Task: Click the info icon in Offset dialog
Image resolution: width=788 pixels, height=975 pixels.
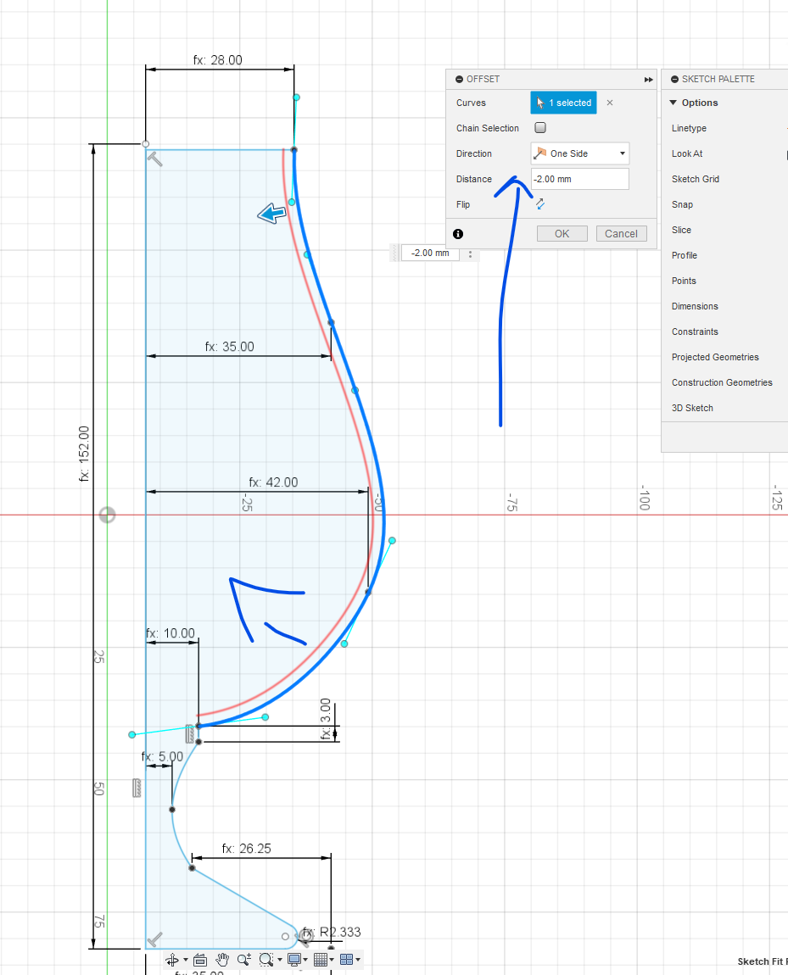Action: [x=458, y=234]
